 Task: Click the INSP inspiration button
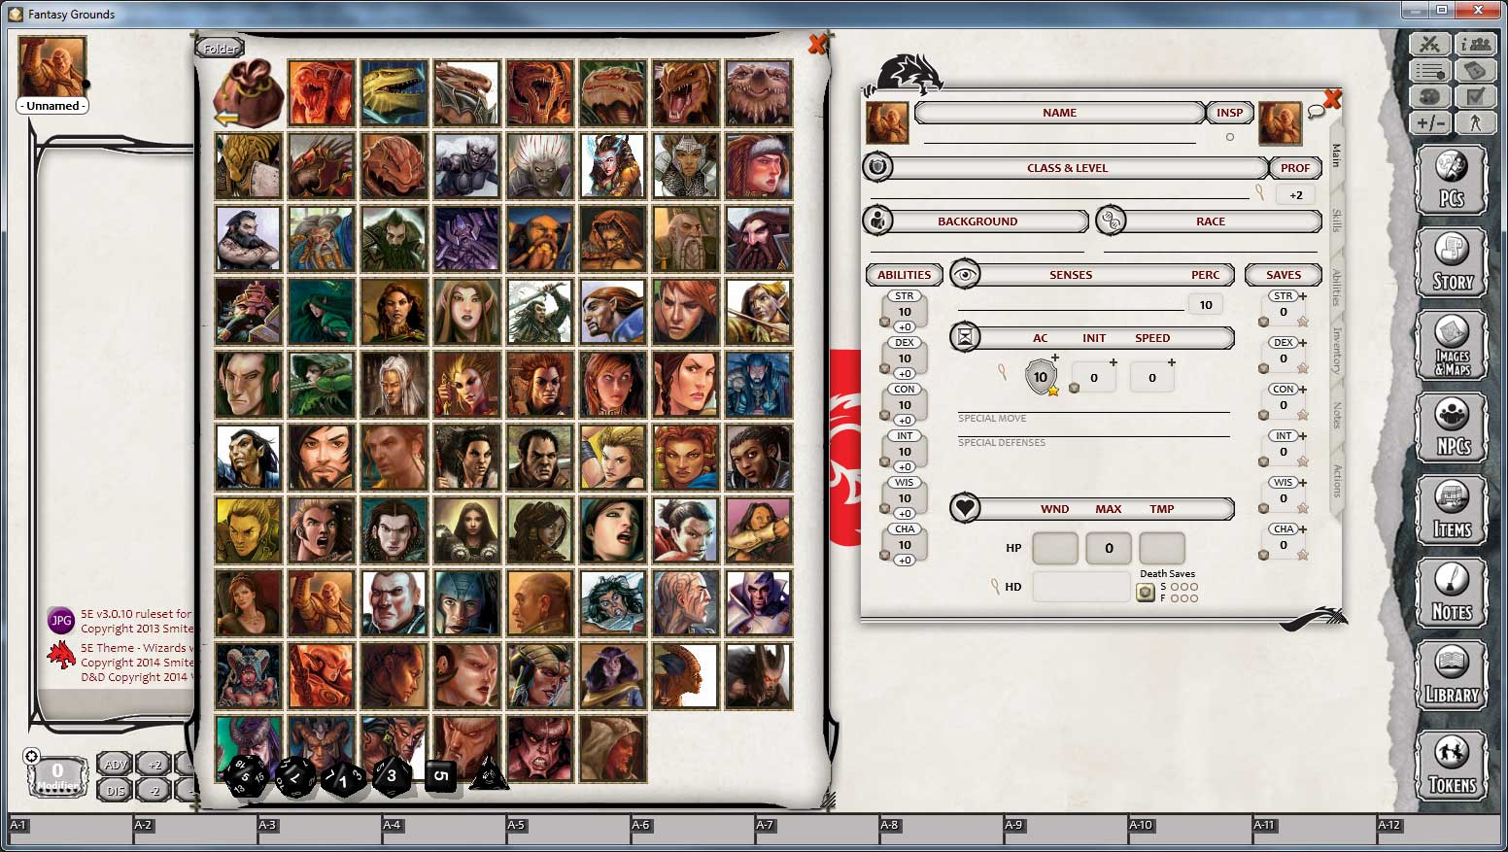click(x=1229, y=112)
